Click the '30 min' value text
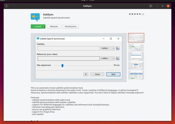Image resolution: width=175 pixels, height=124 pixels. tap(116, 65)
